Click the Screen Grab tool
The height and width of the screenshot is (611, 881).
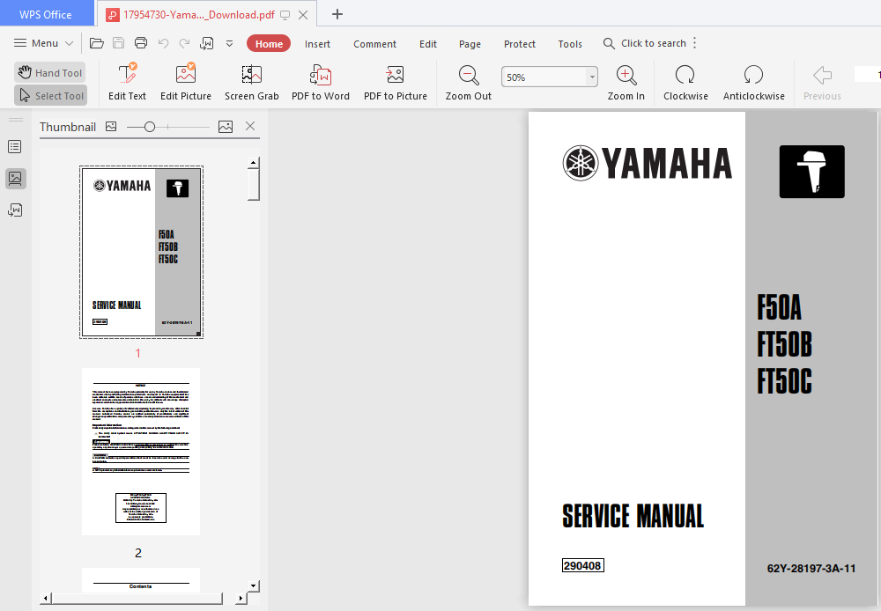coord(252,82)
